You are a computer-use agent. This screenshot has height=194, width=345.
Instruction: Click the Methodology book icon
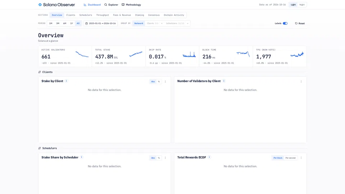coord(123,5)
